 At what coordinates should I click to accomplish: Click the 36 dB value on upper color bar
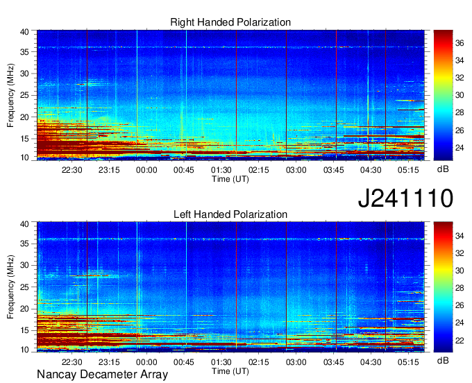[460, 43]
